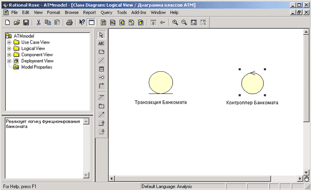Open the Tools menu
The image size is (311, 190).
click(x=122, y=13)
